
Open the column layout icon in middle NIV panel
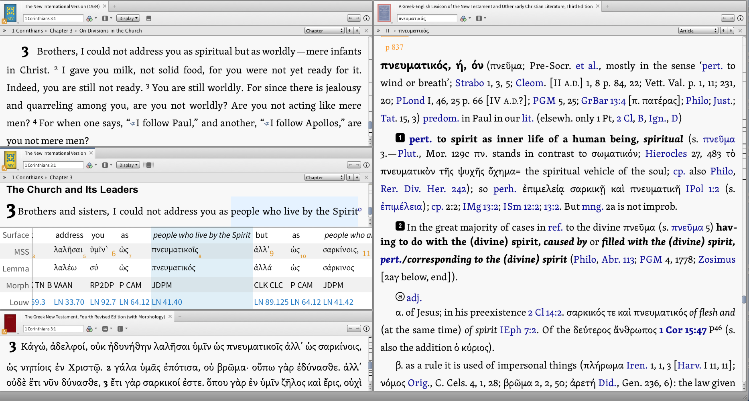(105, 165)
